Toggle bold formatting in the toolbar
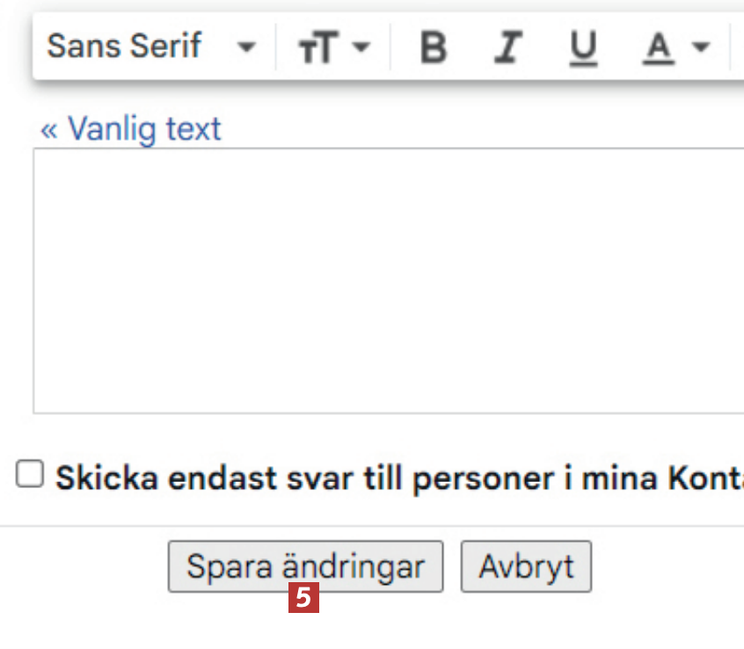Screen dimensions: 744x649 pyautogui.click(x=433, y=47)
